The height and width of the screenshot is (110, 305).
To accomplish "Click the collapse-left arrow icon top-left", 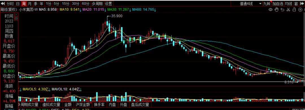I will pyautogui.click(x=3, y=3).
